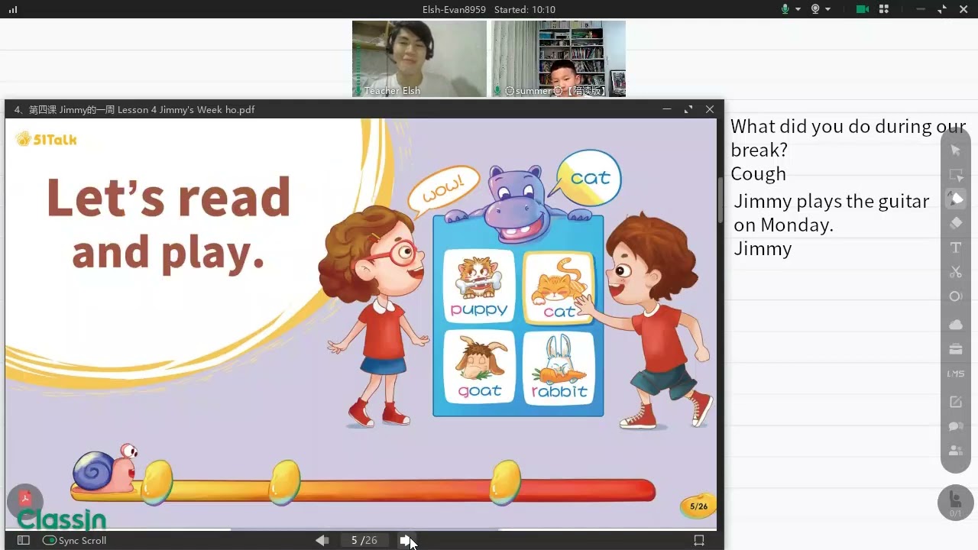978x550 pixels.
Task: Open the edit note icon
Action: [955, 402]
